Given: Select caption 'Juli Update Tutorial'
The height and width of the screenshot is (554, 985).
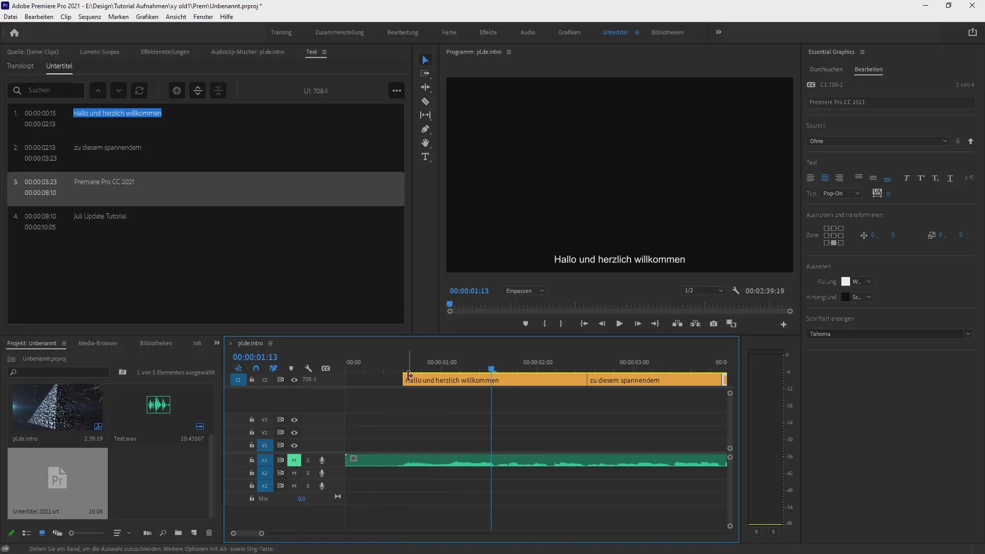Looking at the screenshot, I should pyautogui.click(x=100, y=216).
